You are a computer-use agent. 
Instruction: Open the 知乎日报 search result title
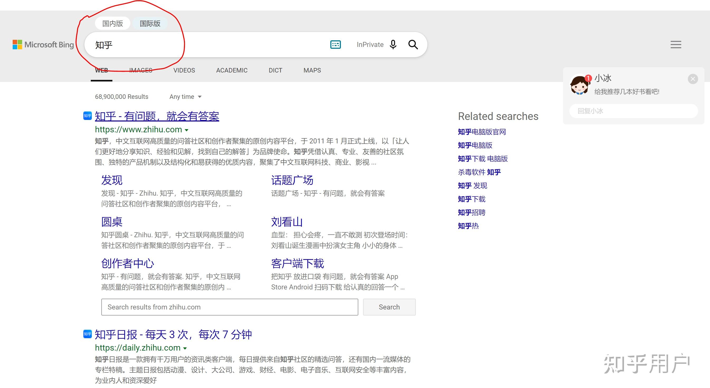[173, 334]
